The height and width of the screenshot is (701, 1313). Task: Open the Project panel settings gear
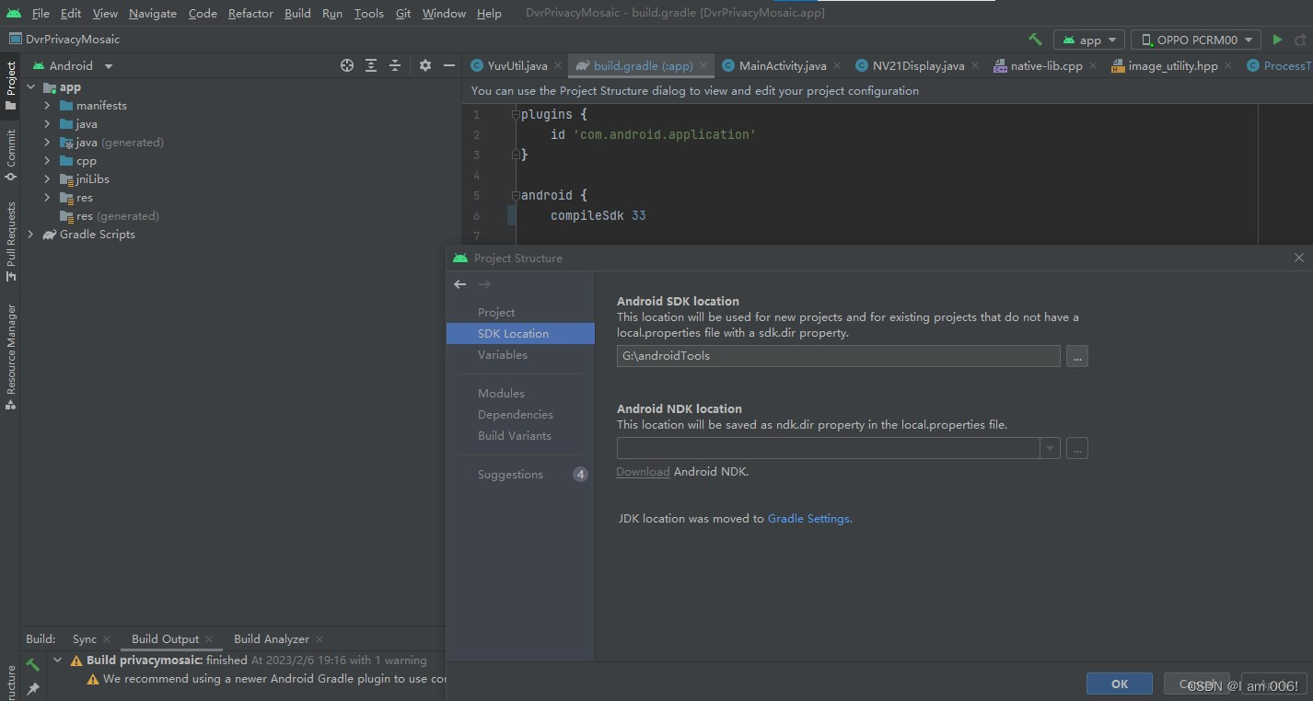(x=424, y=65)
